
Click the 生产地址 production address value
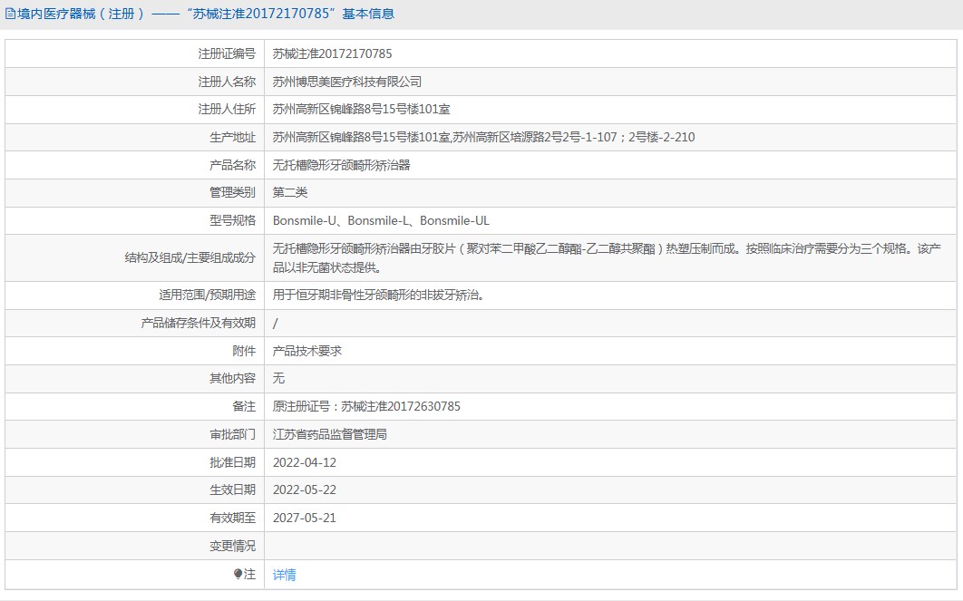(483, 138)
